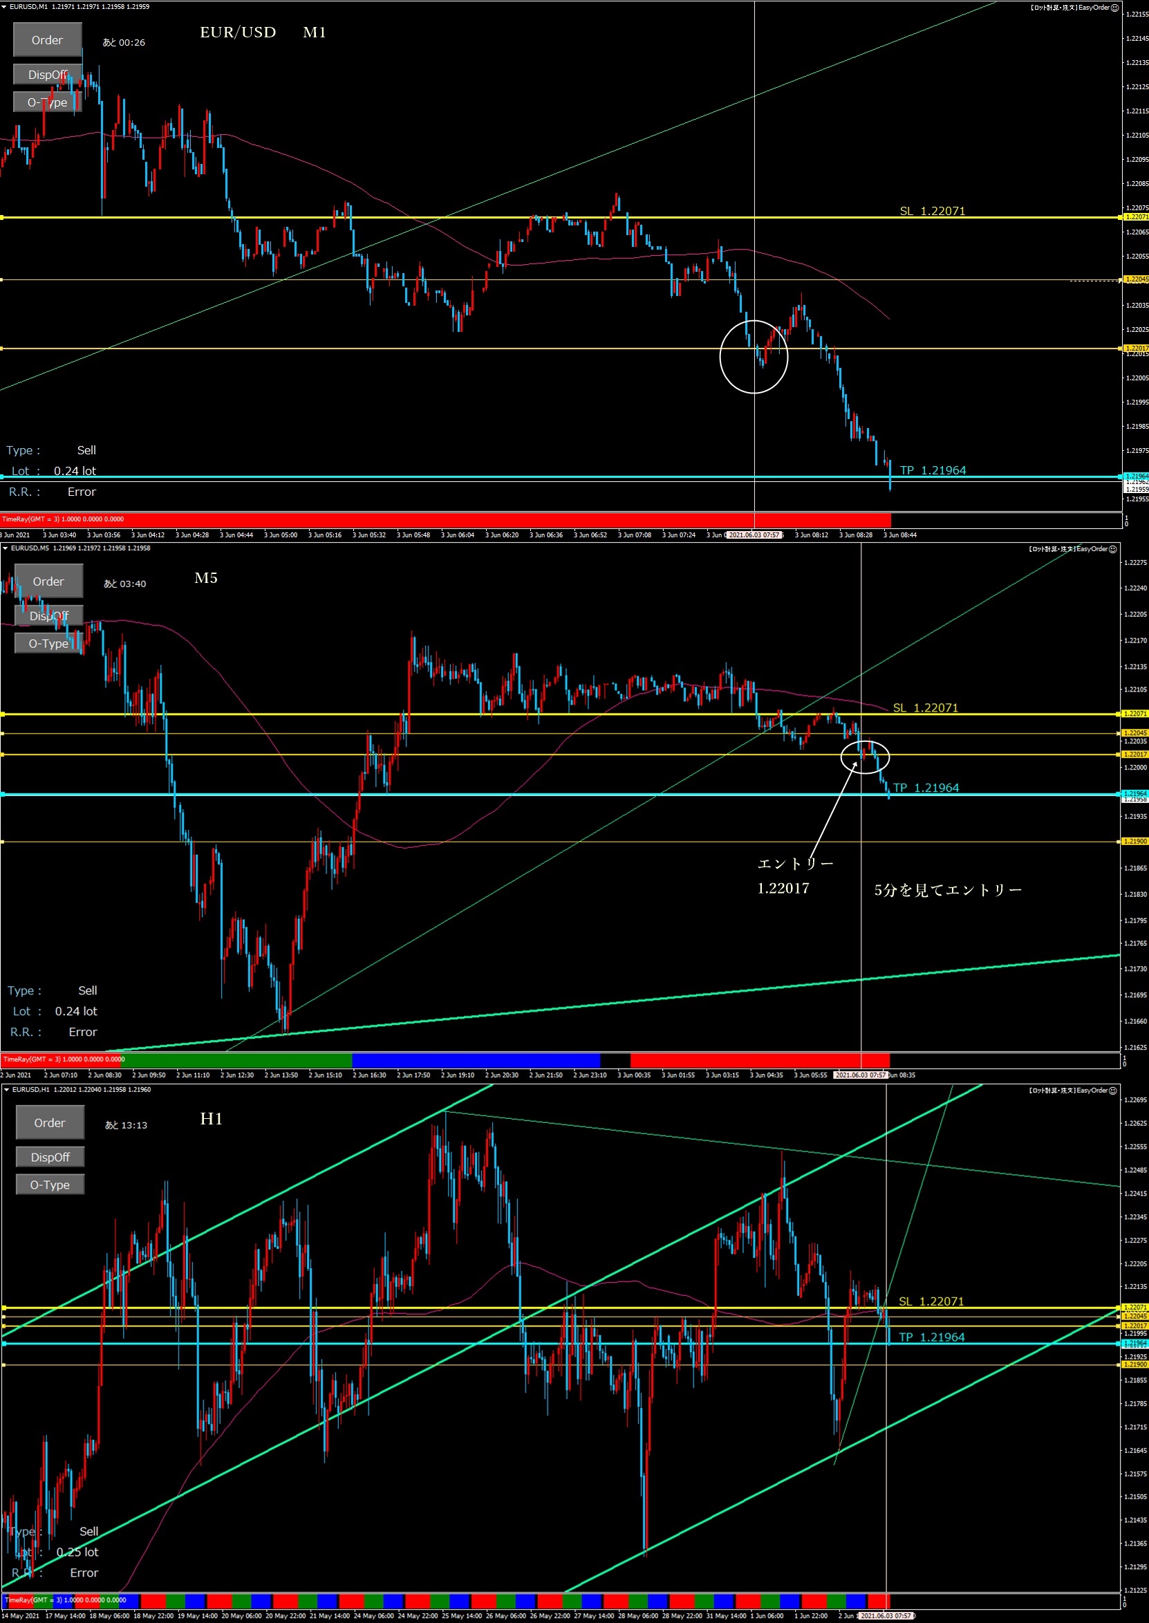The height and width of the screenshot is (1623, 1149).
Task: Select SL 1.22071 label on M1 chart
Action: (x=932, y=211)
